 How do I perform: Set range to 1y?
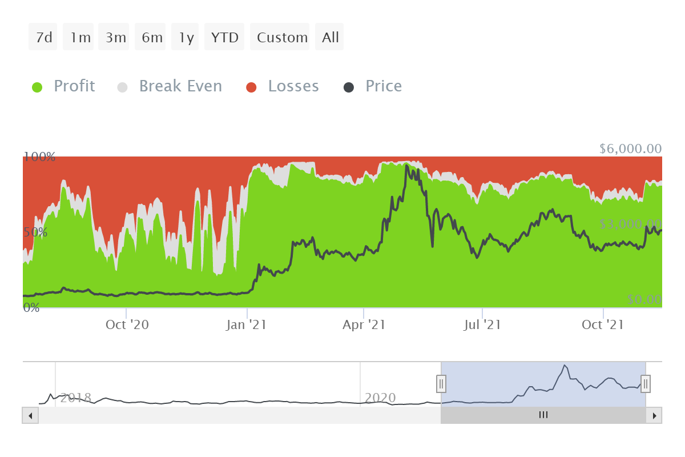click(186, 37)
